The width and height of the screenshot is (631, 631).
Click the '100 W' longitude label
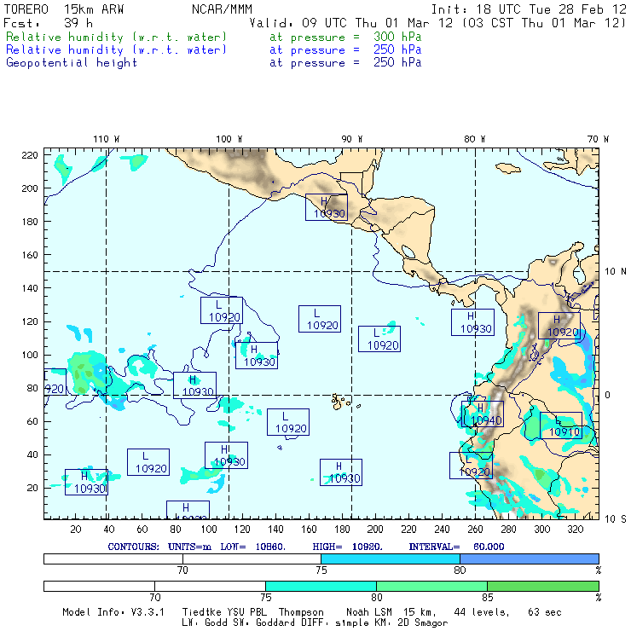click(229, 139)
